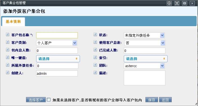The image size is (198, 106).
Task: Click help icon beside 客户包名称
Action: 7,35
